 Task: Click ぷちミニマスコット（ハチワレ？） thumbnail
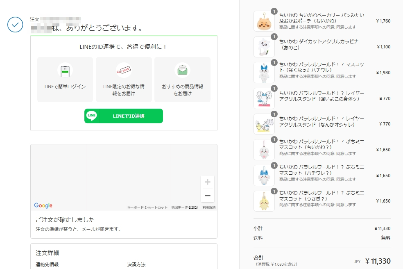(264, 176)
